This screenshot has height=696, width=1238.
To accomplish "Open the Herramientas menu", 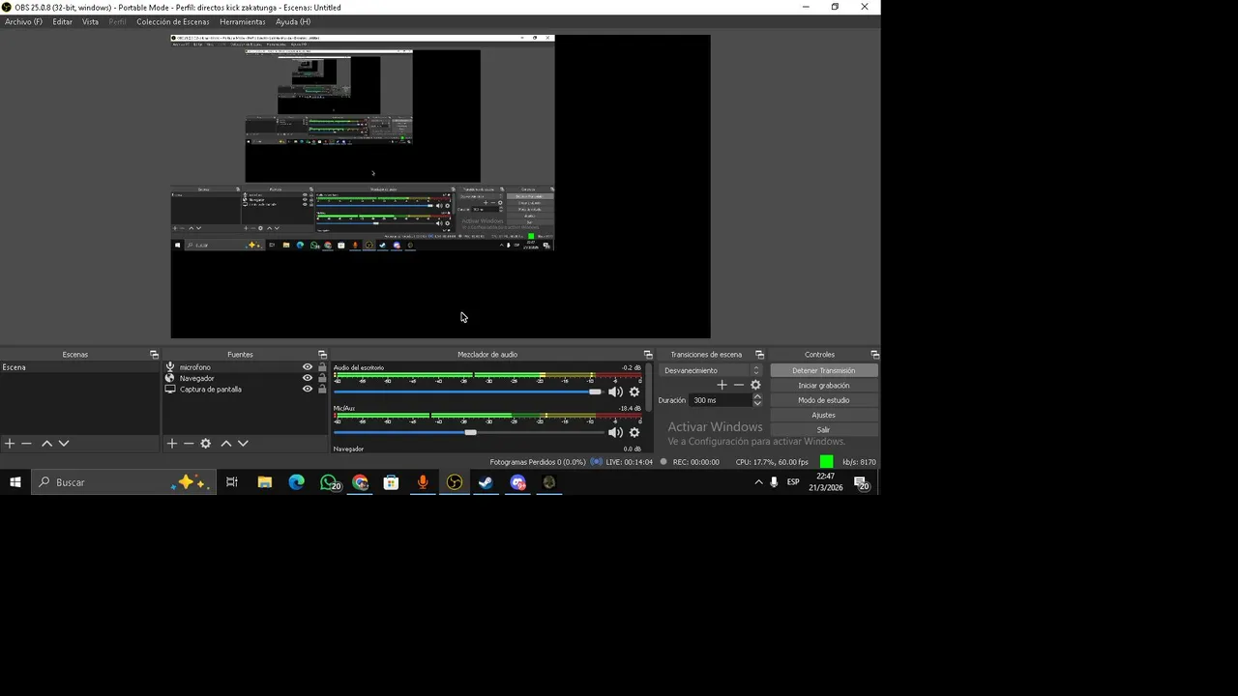I will click(242, 21).
